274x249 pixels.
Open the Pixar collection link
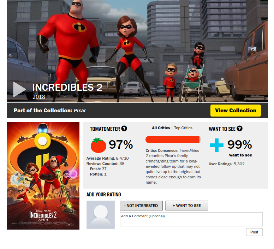click(x=80, y=111)
